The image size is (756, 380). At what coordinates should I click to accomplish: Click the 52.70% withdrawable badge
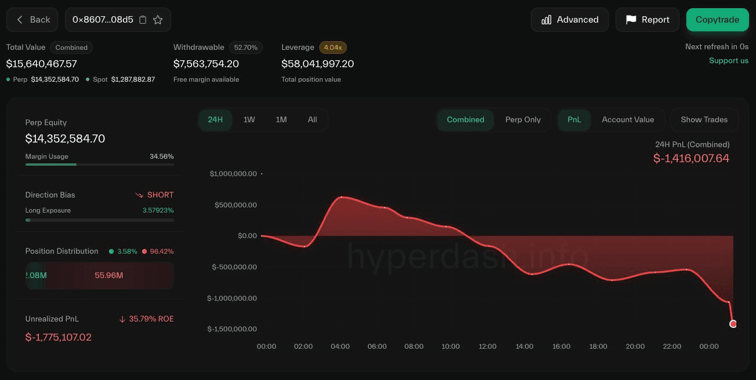[x=246, y=47]
